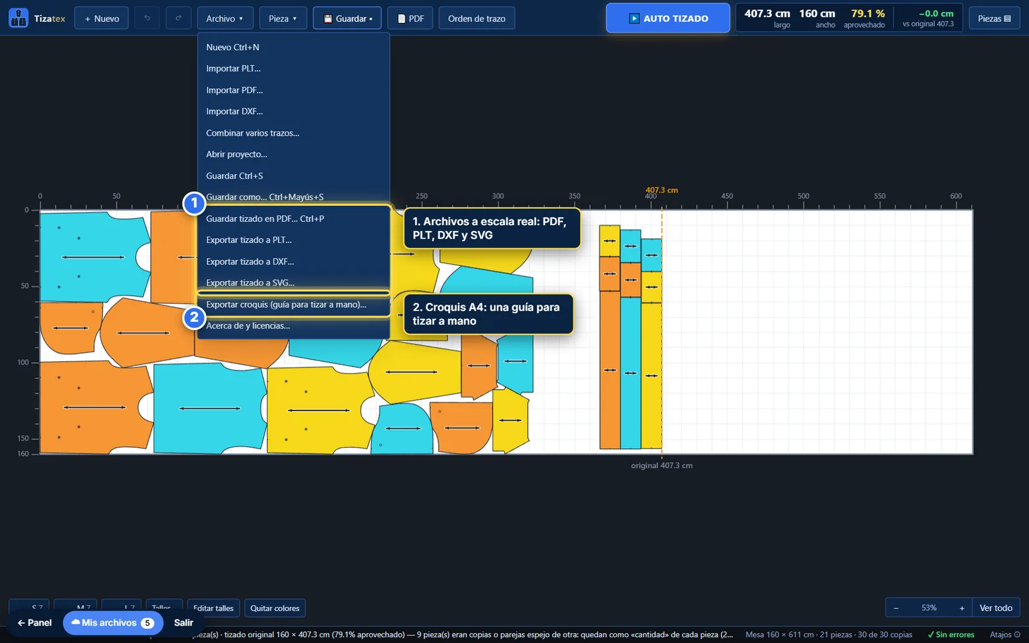Select Importar PDF... from menu

[x=294, y=90]
